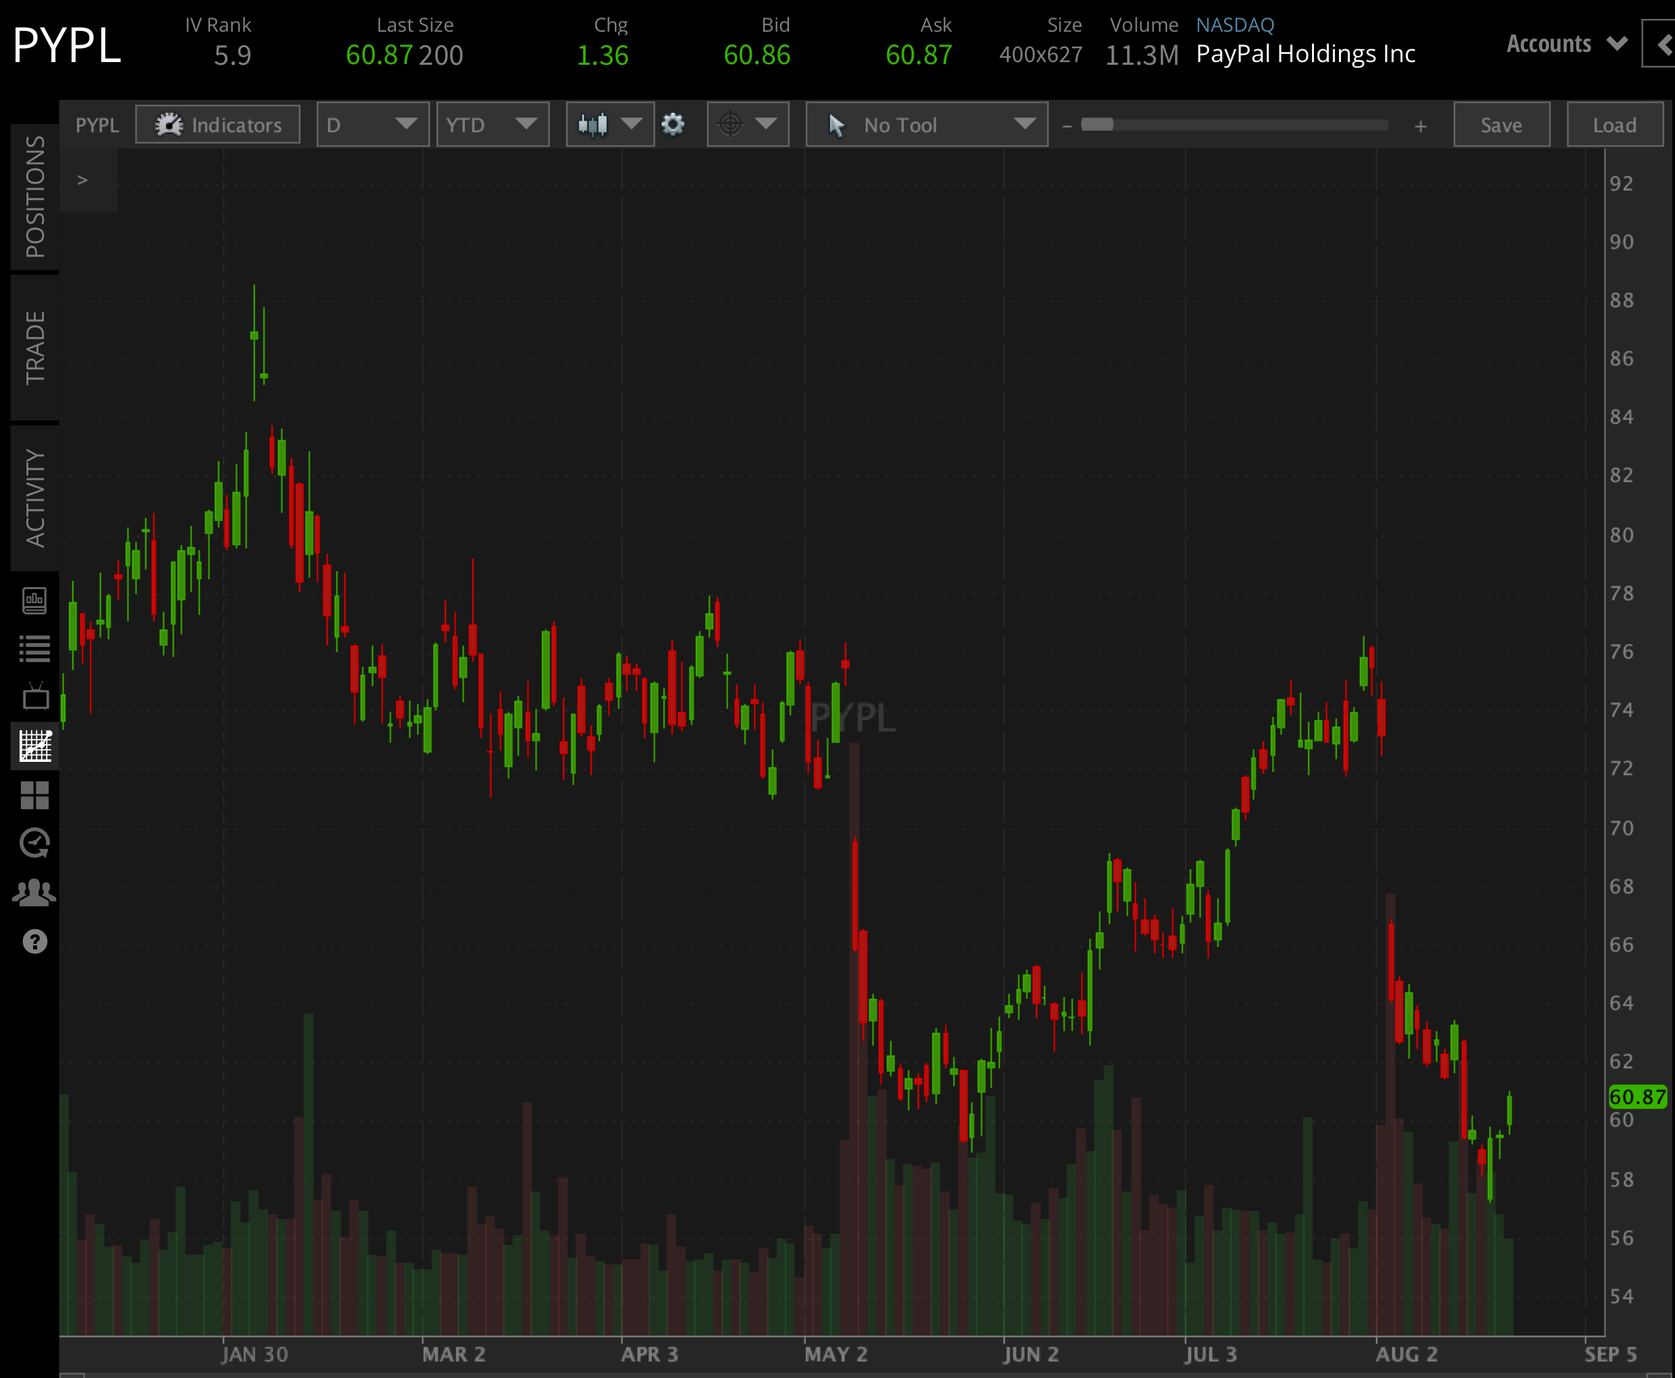Open the chart settings gear icon
Viewport: 1675px width, 1378px height.
pyautogui.click(x=674, y=125)
